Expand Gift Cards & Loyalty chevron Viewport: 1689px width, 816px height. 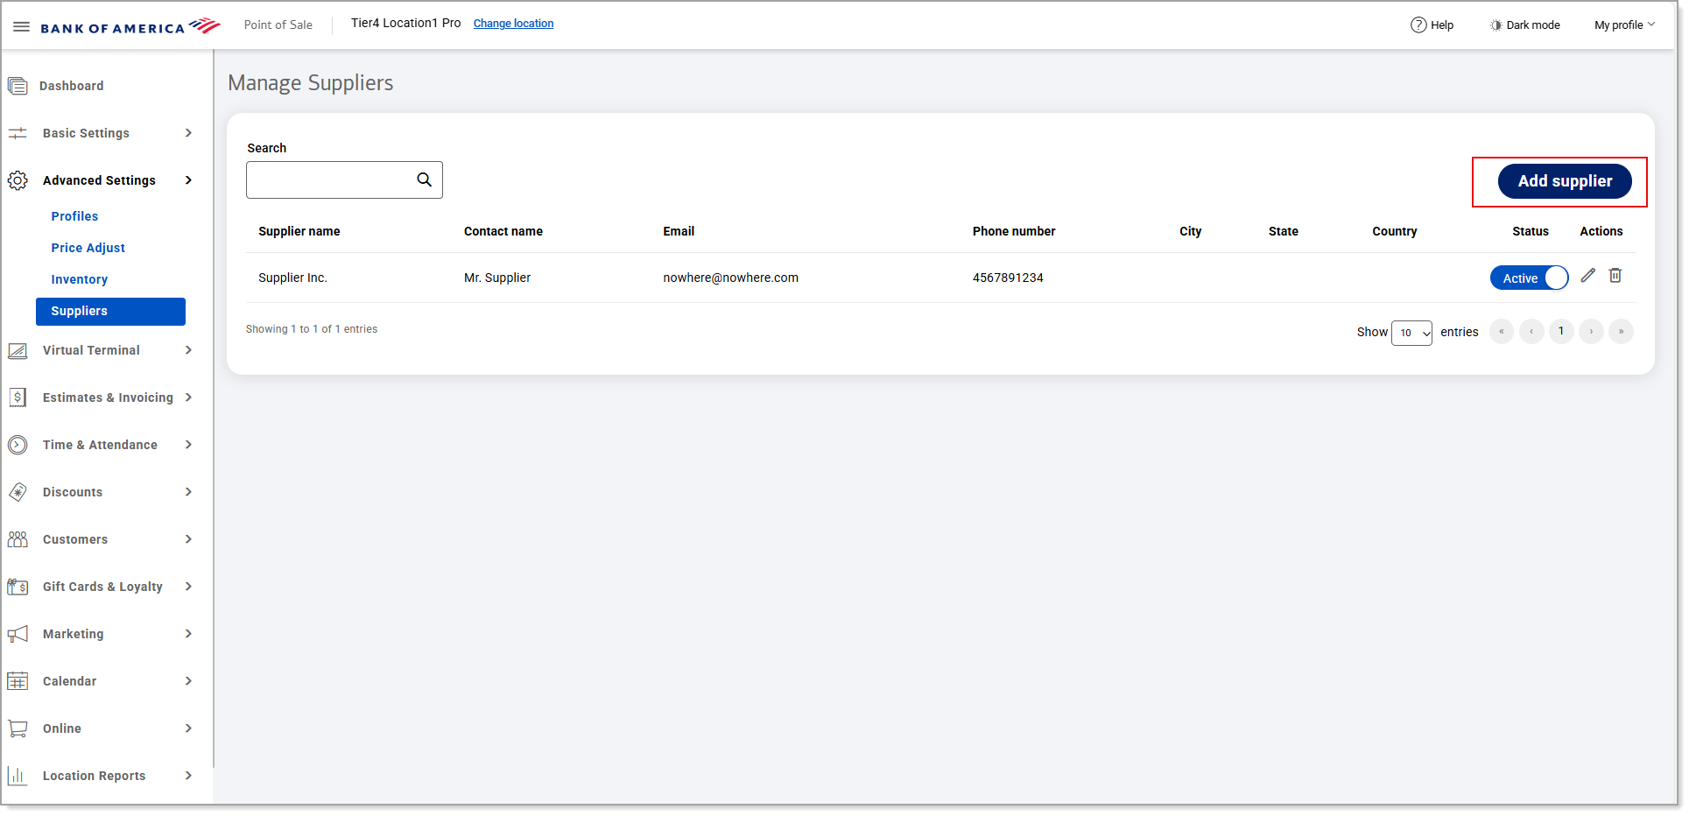[188, 587]
